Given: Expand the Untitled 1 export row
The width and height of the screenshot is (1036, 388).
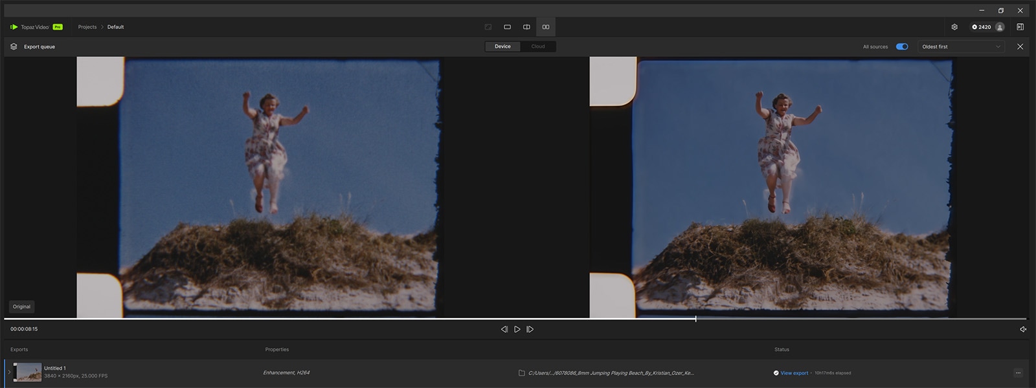Looking at the screenshot, I should tap(9, 372).
